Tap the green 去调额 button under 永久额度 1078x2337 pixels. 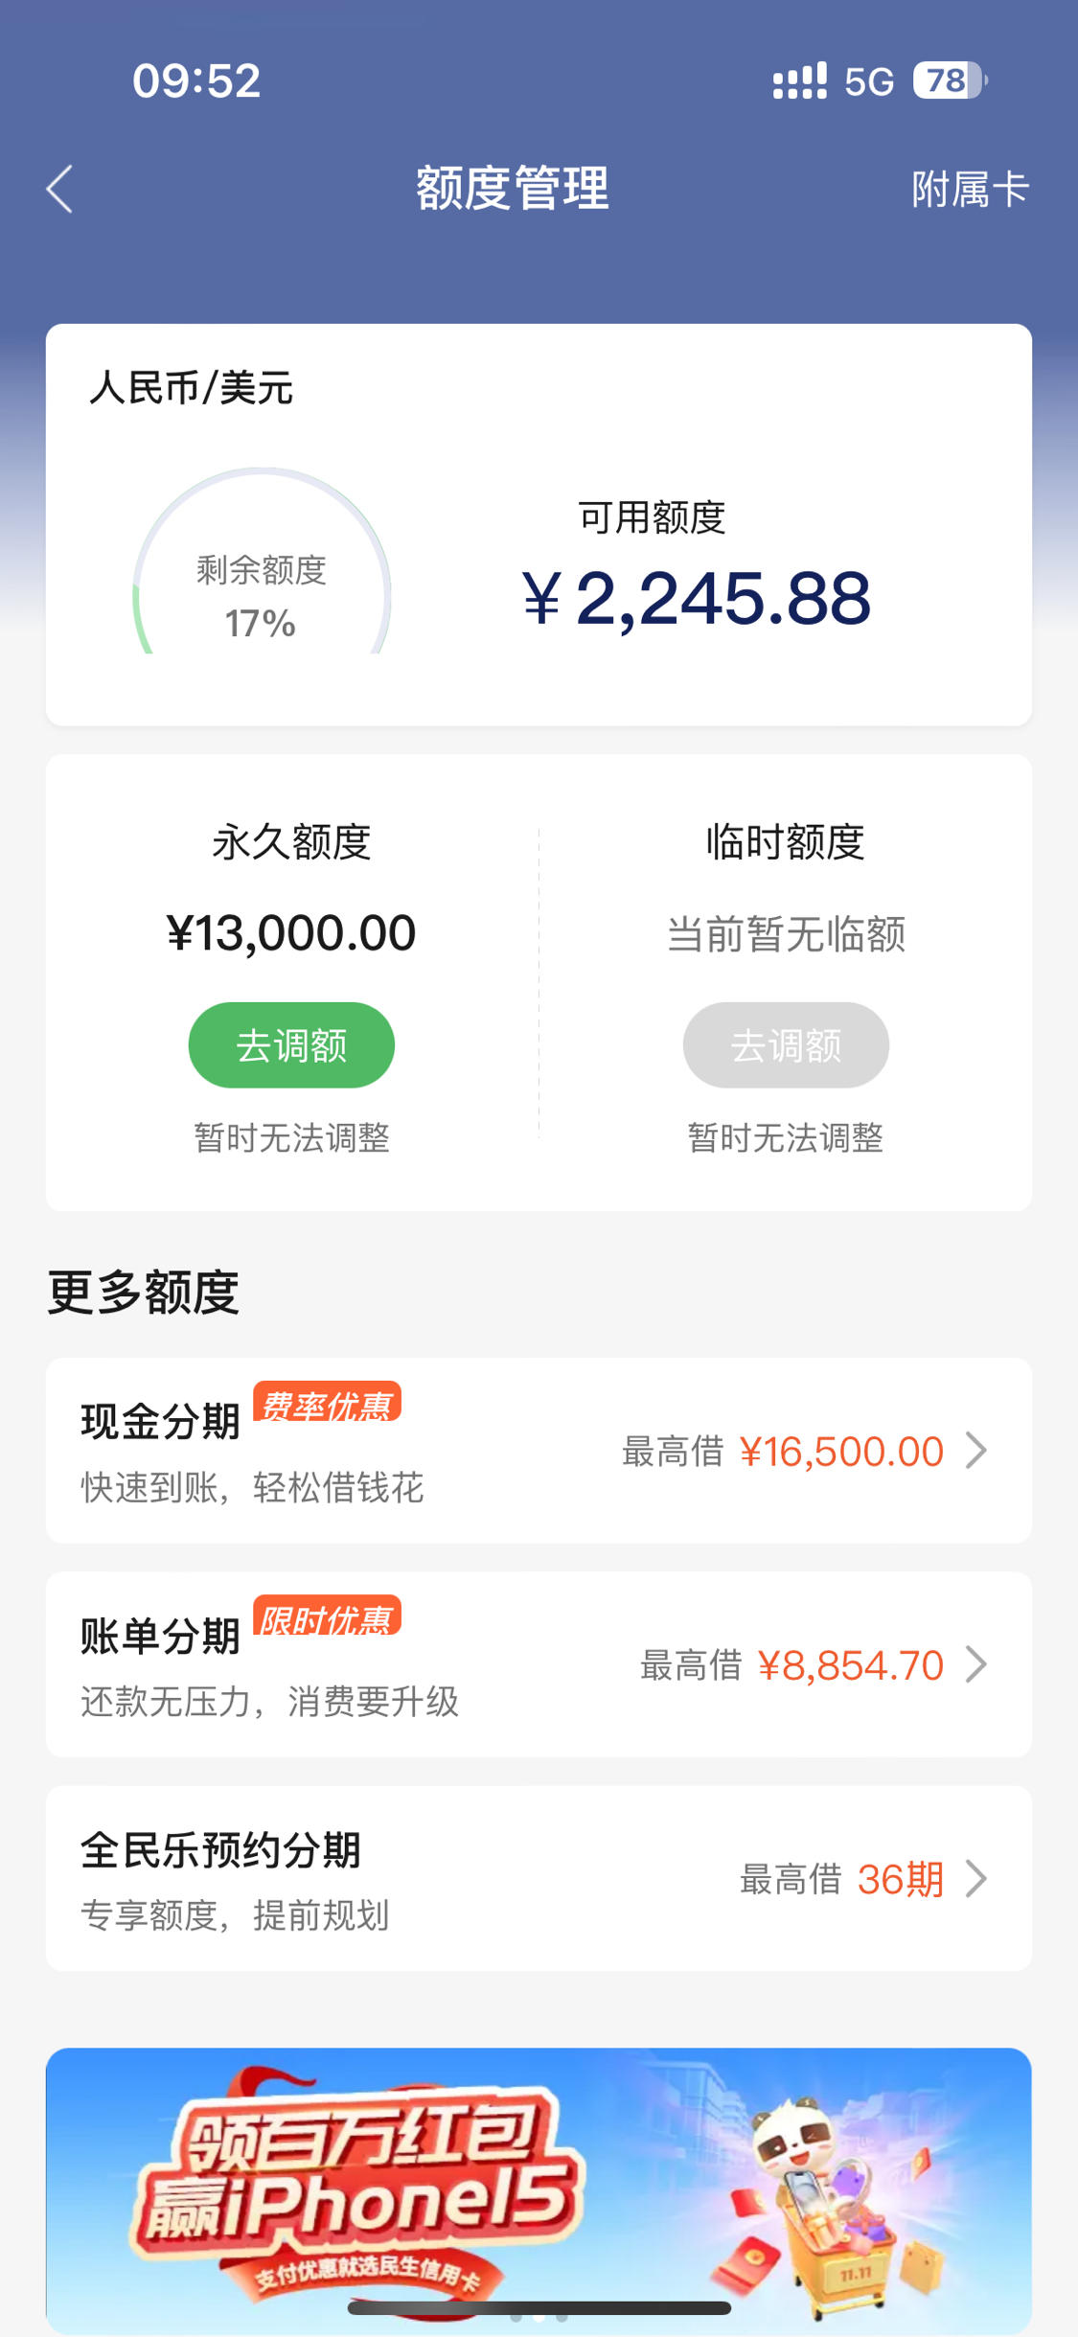coord(291,1044)
